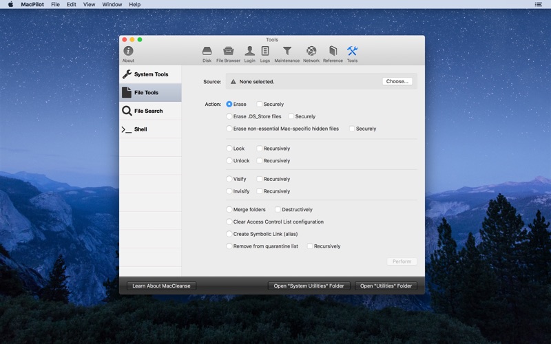Open the File Browser toolbar icon
This screenshot has height=344, width=551.
coord(229,52)
